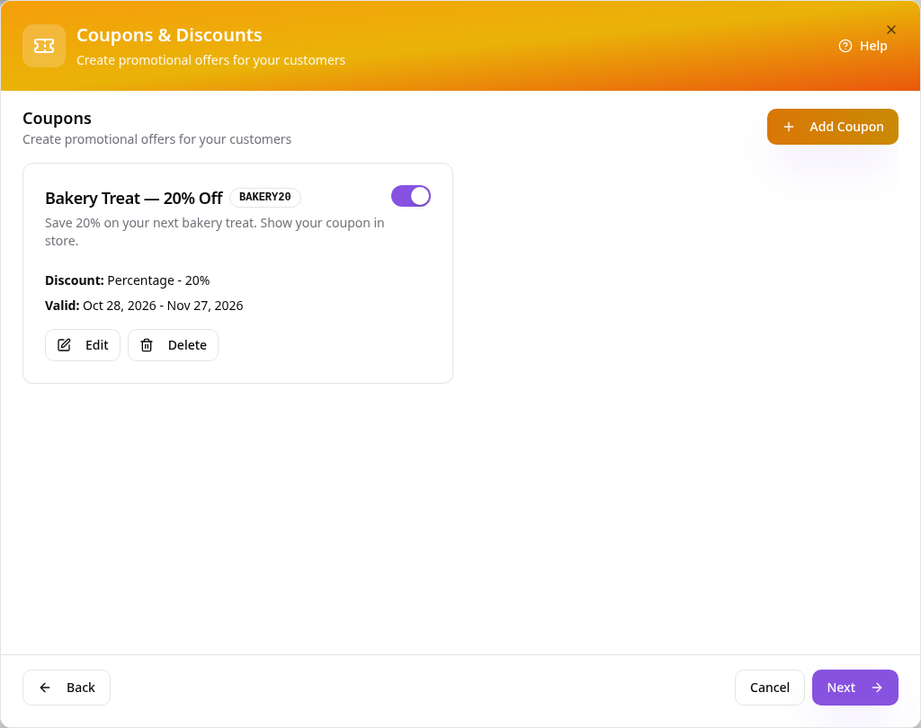Viewport: 921px width, 728px height.
Task: Open Help from the header
Action: pos(863,46)
